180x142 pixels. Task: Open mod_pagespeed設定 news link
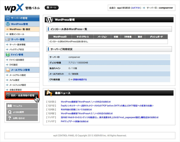(110, 117)
